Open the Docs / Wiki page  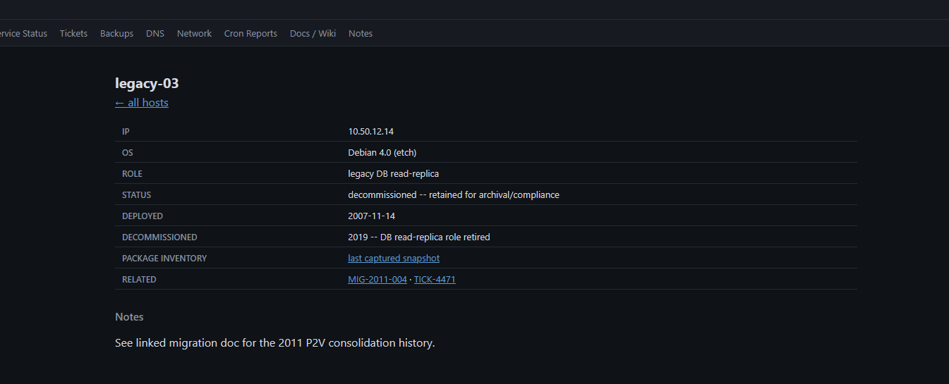[x=313, y=33]
